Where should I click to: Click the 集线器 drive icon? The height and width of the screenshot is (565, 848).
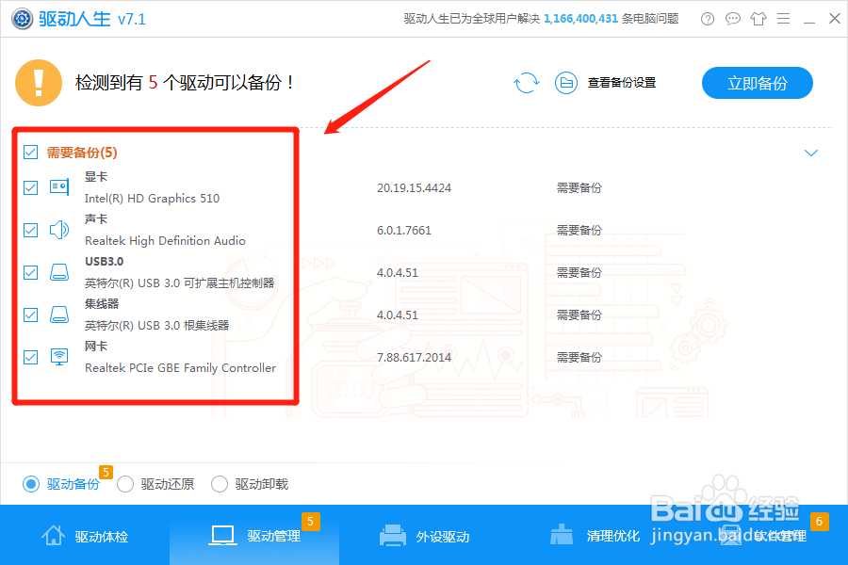pyautogui.click(x=59, y=315)
